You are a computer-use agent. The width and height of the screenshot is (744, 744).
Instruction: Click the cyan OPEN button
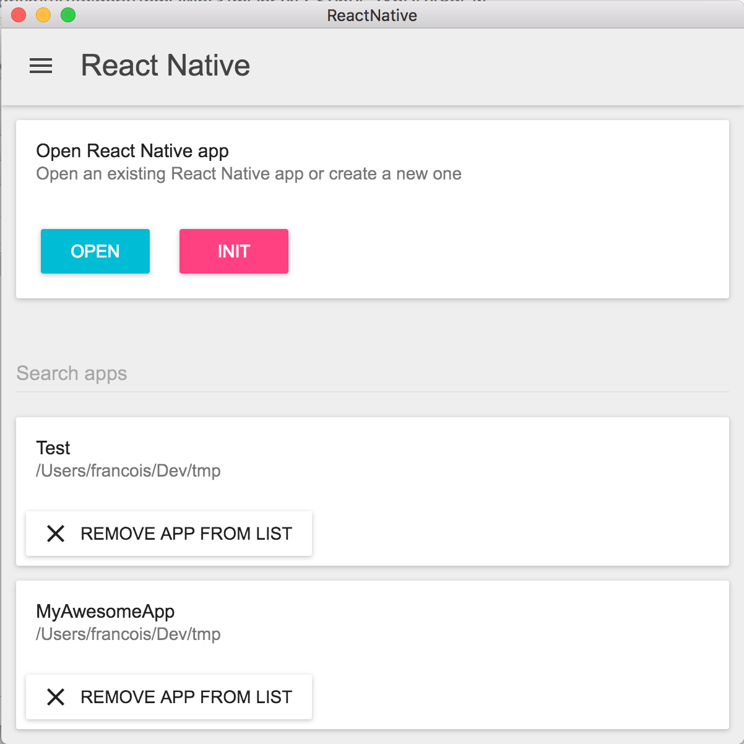95,251
